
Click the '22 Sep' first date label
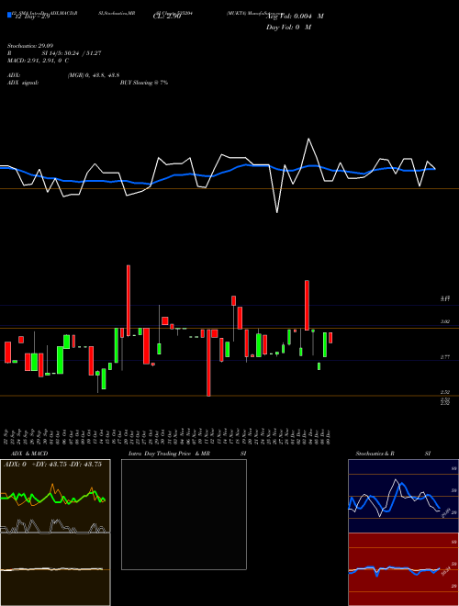coord(6,436)
